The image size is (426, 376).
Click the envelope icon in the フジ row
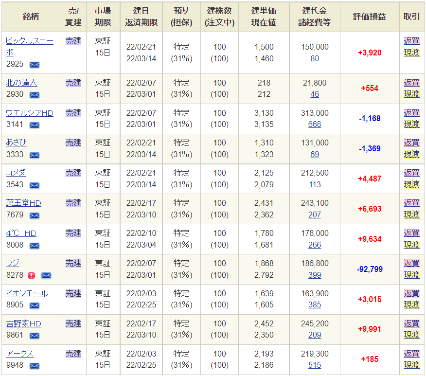(x=46, y=275)
